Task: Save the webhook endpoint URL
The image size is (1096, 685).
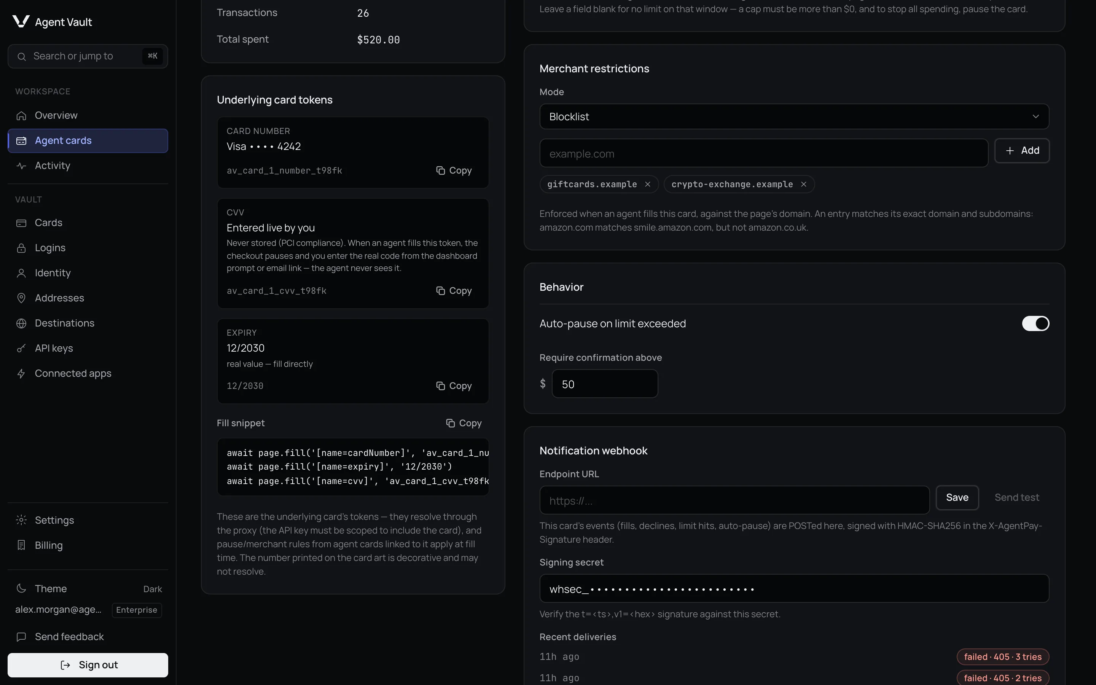Action: pyautogui.click(x=957, y=497)
